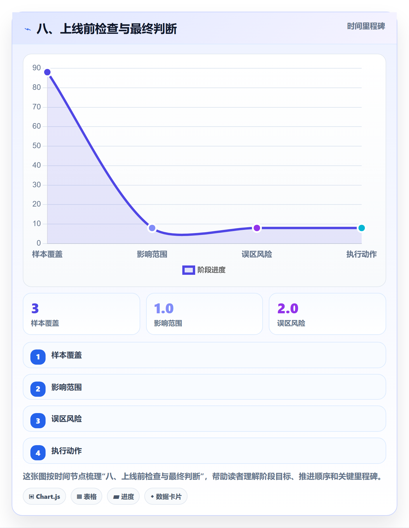Click the 八、上线前检查与最终判断 heading
The width and height of the screenshot is (409, 528).
click(x=107, y=29)
